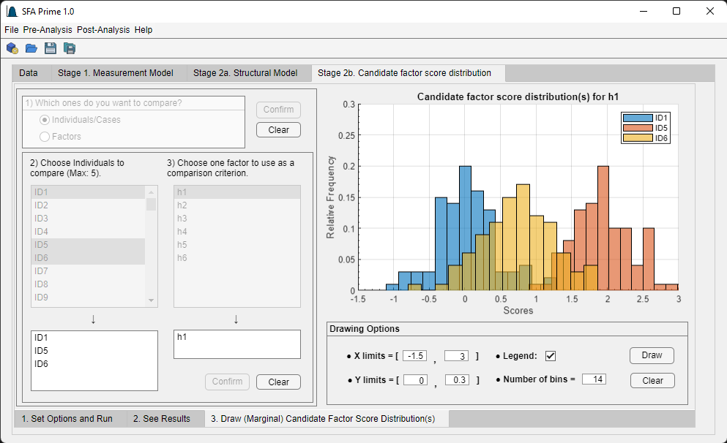Open the File menu
Viewport: 727px width, 443px height.
click(12, 30)
